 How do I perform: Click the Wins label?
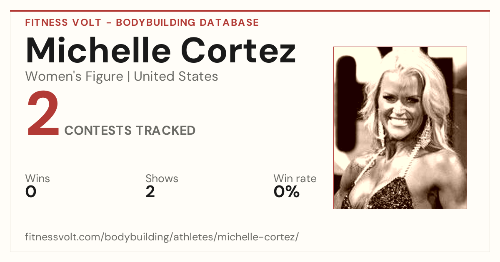pyautogui.click(x=37, y=178)
